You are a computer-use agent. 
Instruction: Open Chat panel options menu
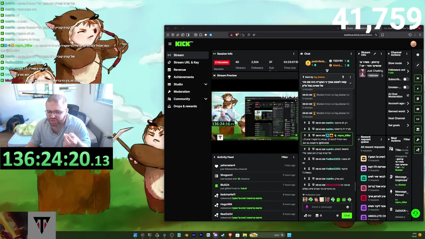point(351,54)
